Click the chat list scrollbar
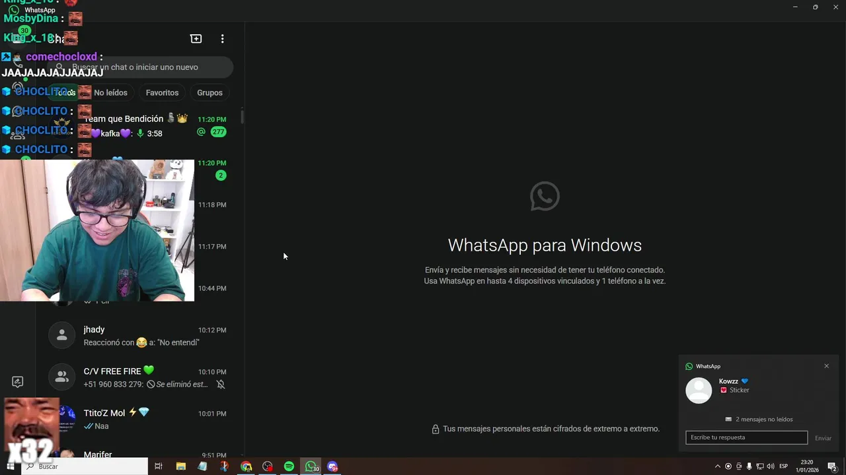 [241, 117]
